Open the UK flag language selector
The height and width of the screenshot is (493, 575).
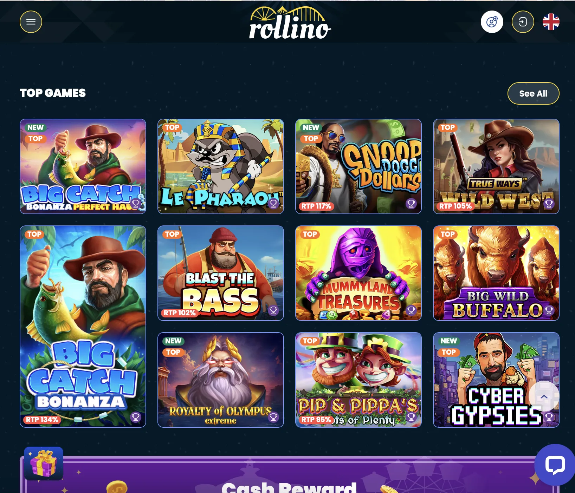point(551,22)
